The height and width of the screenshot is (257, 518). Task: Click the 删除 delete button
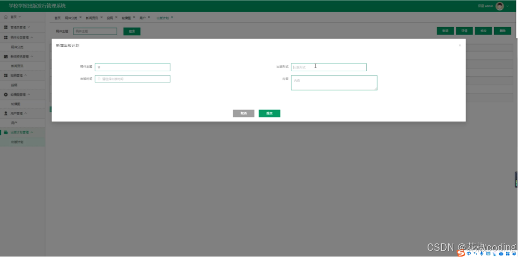503,31
